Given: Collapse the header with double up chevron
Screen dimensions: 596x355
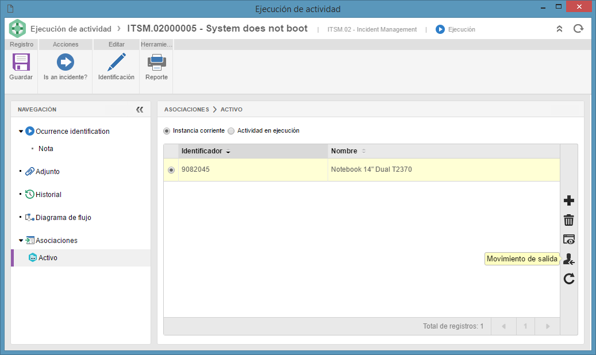Looking at the screenshot, I should pyautogui.click(x=560, y=29).
